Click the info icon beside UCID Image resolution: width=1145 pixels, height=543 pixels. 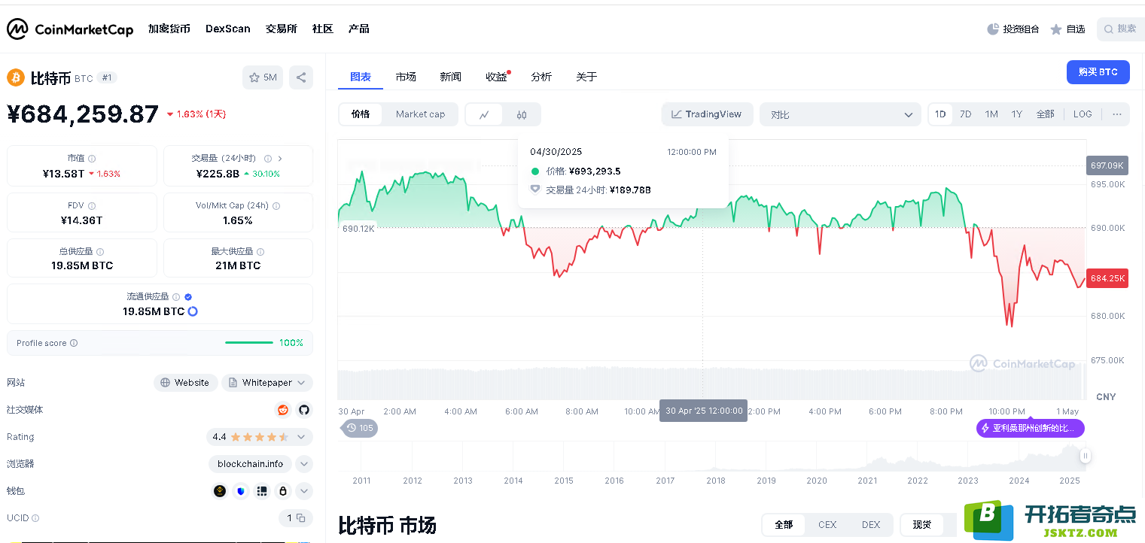click(x=35, y=518)
